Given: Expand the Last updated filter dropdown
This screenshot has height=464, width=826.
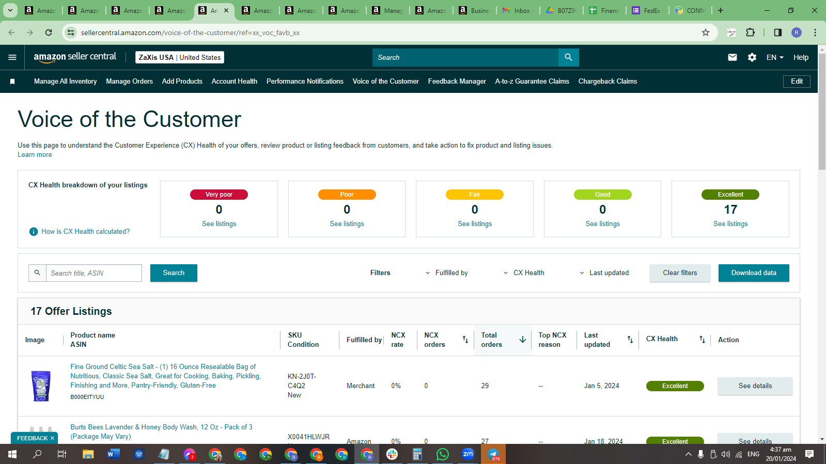Looking at the screenshot, I should 604,273.
